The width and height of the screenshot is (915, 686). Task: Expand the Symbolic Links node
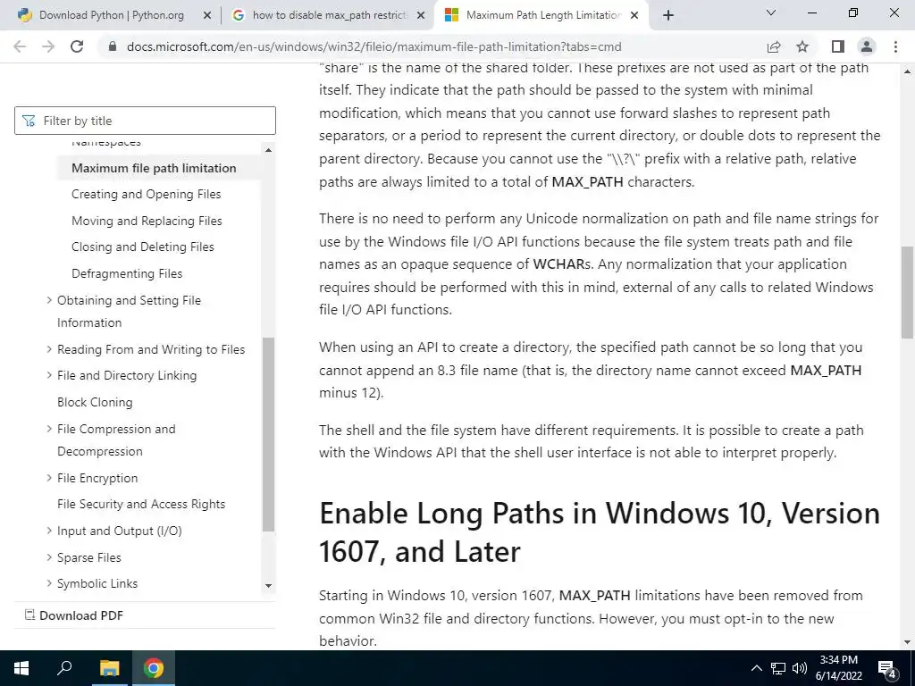(49, 583)
